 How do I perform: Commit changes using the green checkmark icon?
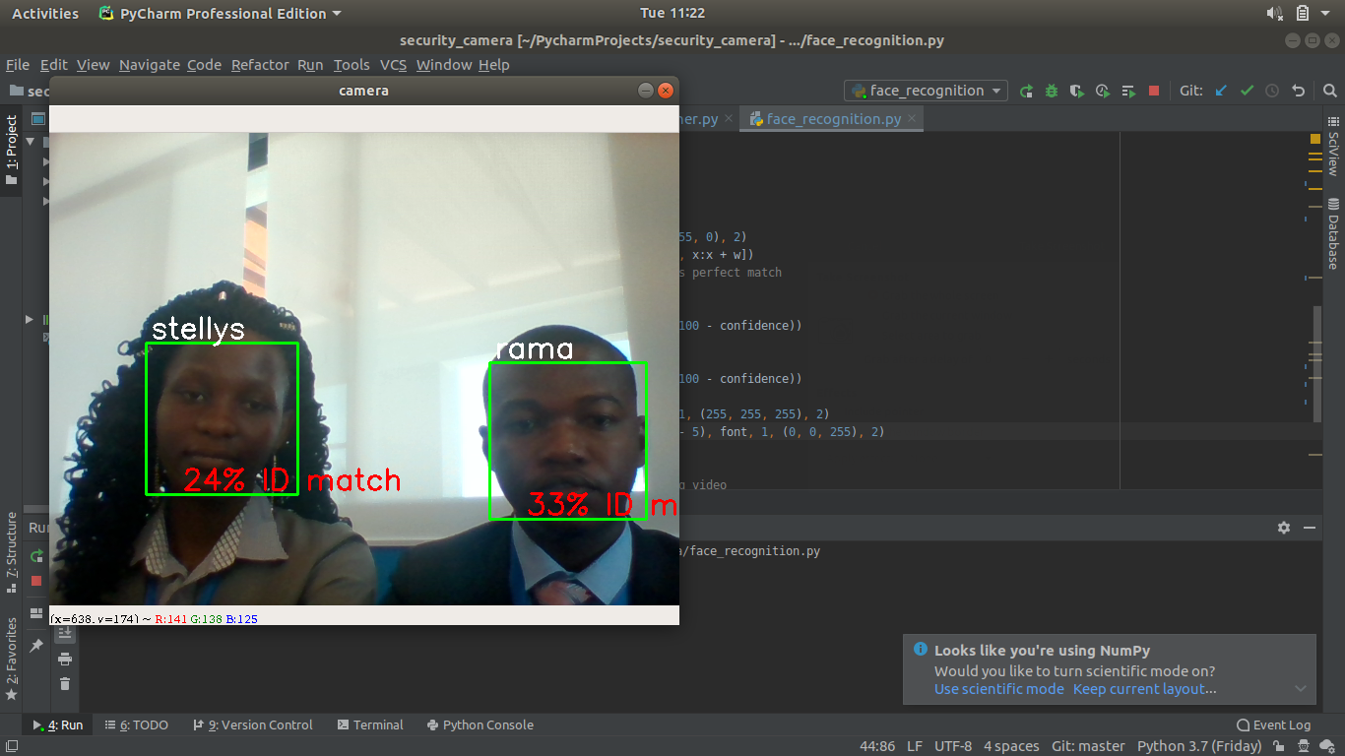(x=1247, y=90)
